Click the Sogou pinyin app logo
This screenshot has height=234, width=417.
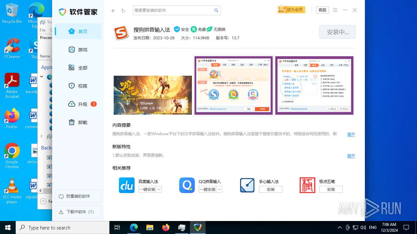coord(121,33)
